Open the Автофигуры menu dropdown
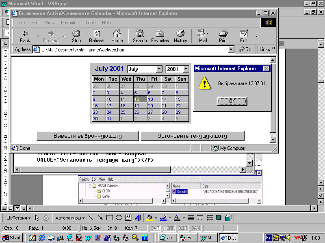Image resolution: width=325 pixels, height=243 pixels. click(x=70, y=218)
